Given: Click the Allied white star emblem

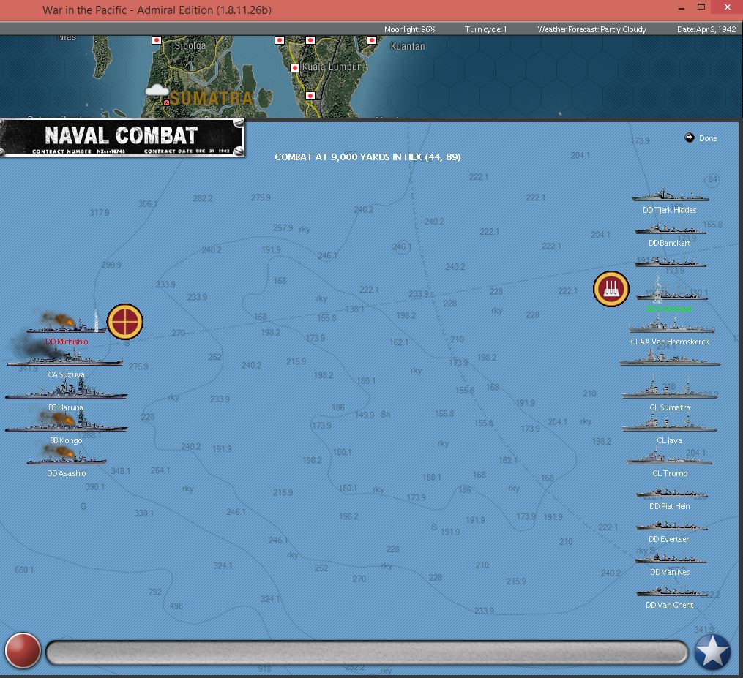Looking at the screenshot, I should [713, 652].
